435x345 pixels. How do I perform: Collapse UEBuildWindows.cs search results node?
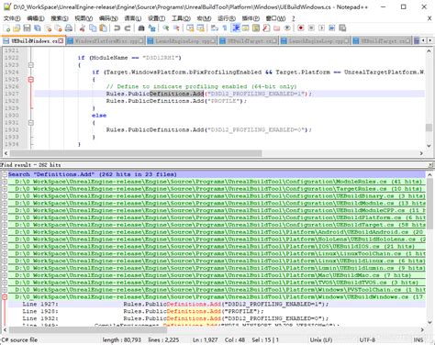[5, 297]
